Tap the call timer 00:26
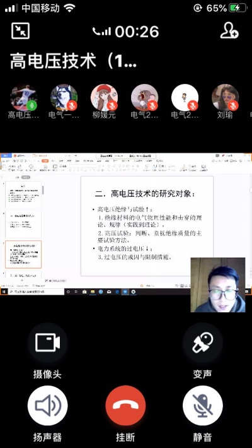The width and height of the screenshot is (252, 448). [x=137, y=32]
